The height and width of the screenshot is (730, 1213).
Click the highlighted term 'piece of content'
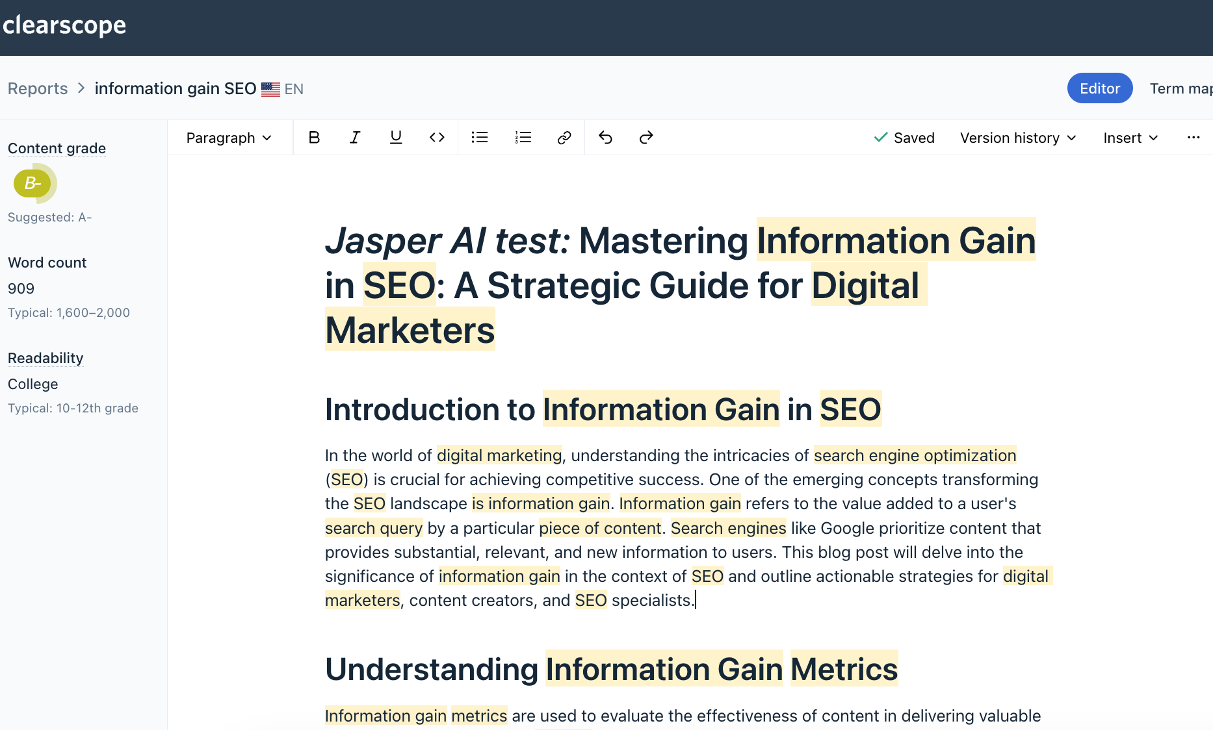point(600,528)
